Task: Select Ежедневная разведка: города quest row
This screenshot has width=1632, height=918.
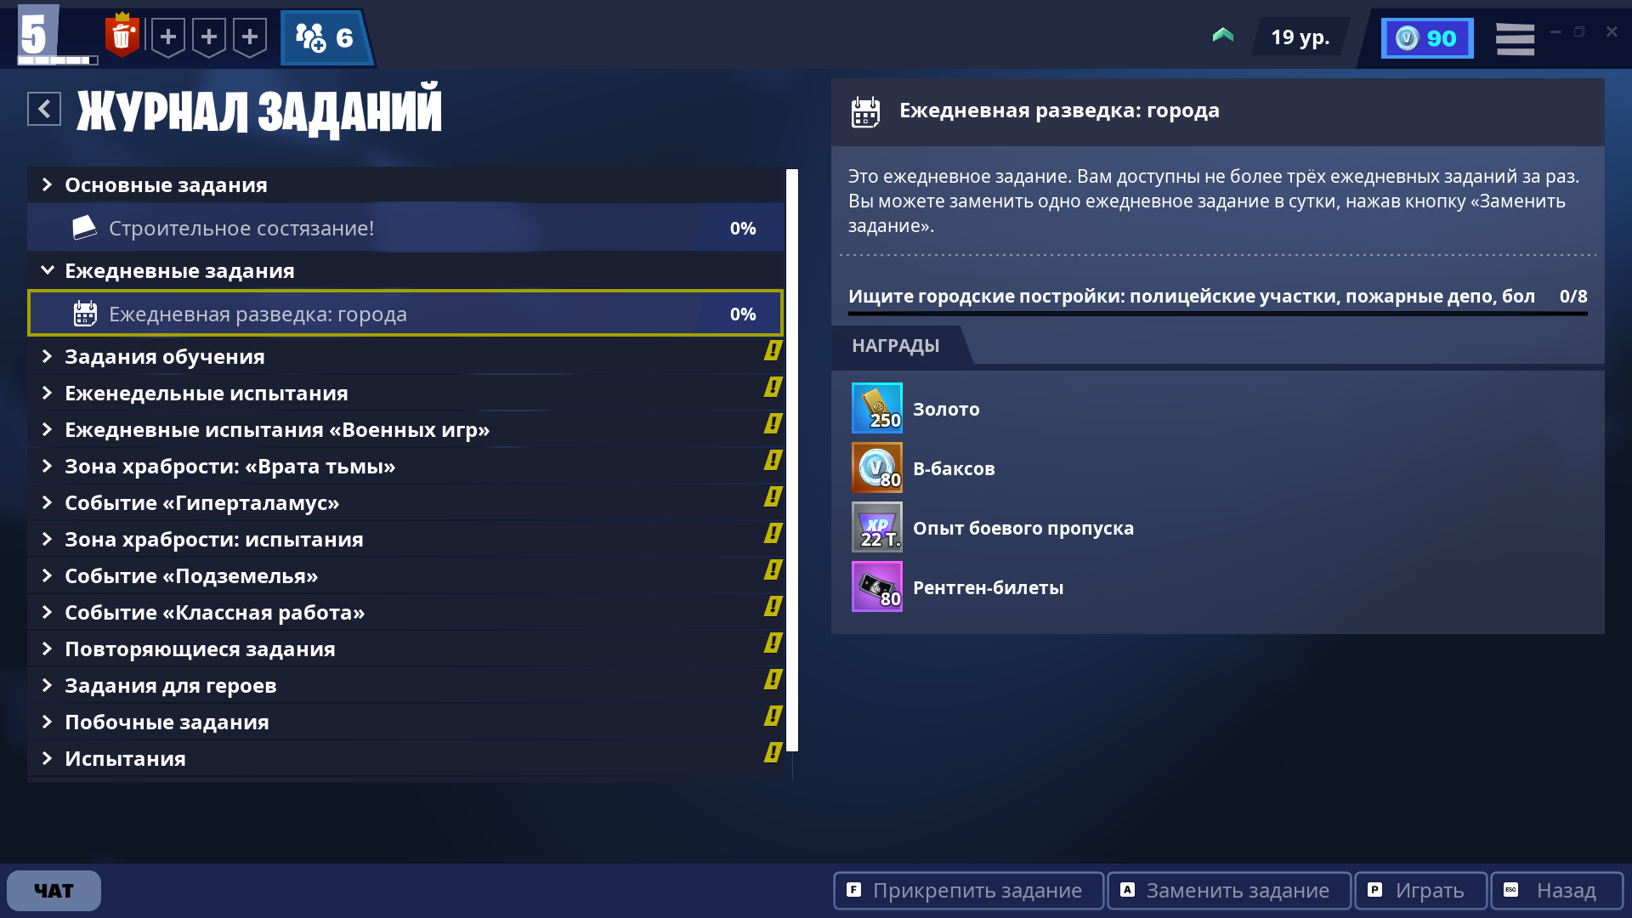Action: pos(405,313)
